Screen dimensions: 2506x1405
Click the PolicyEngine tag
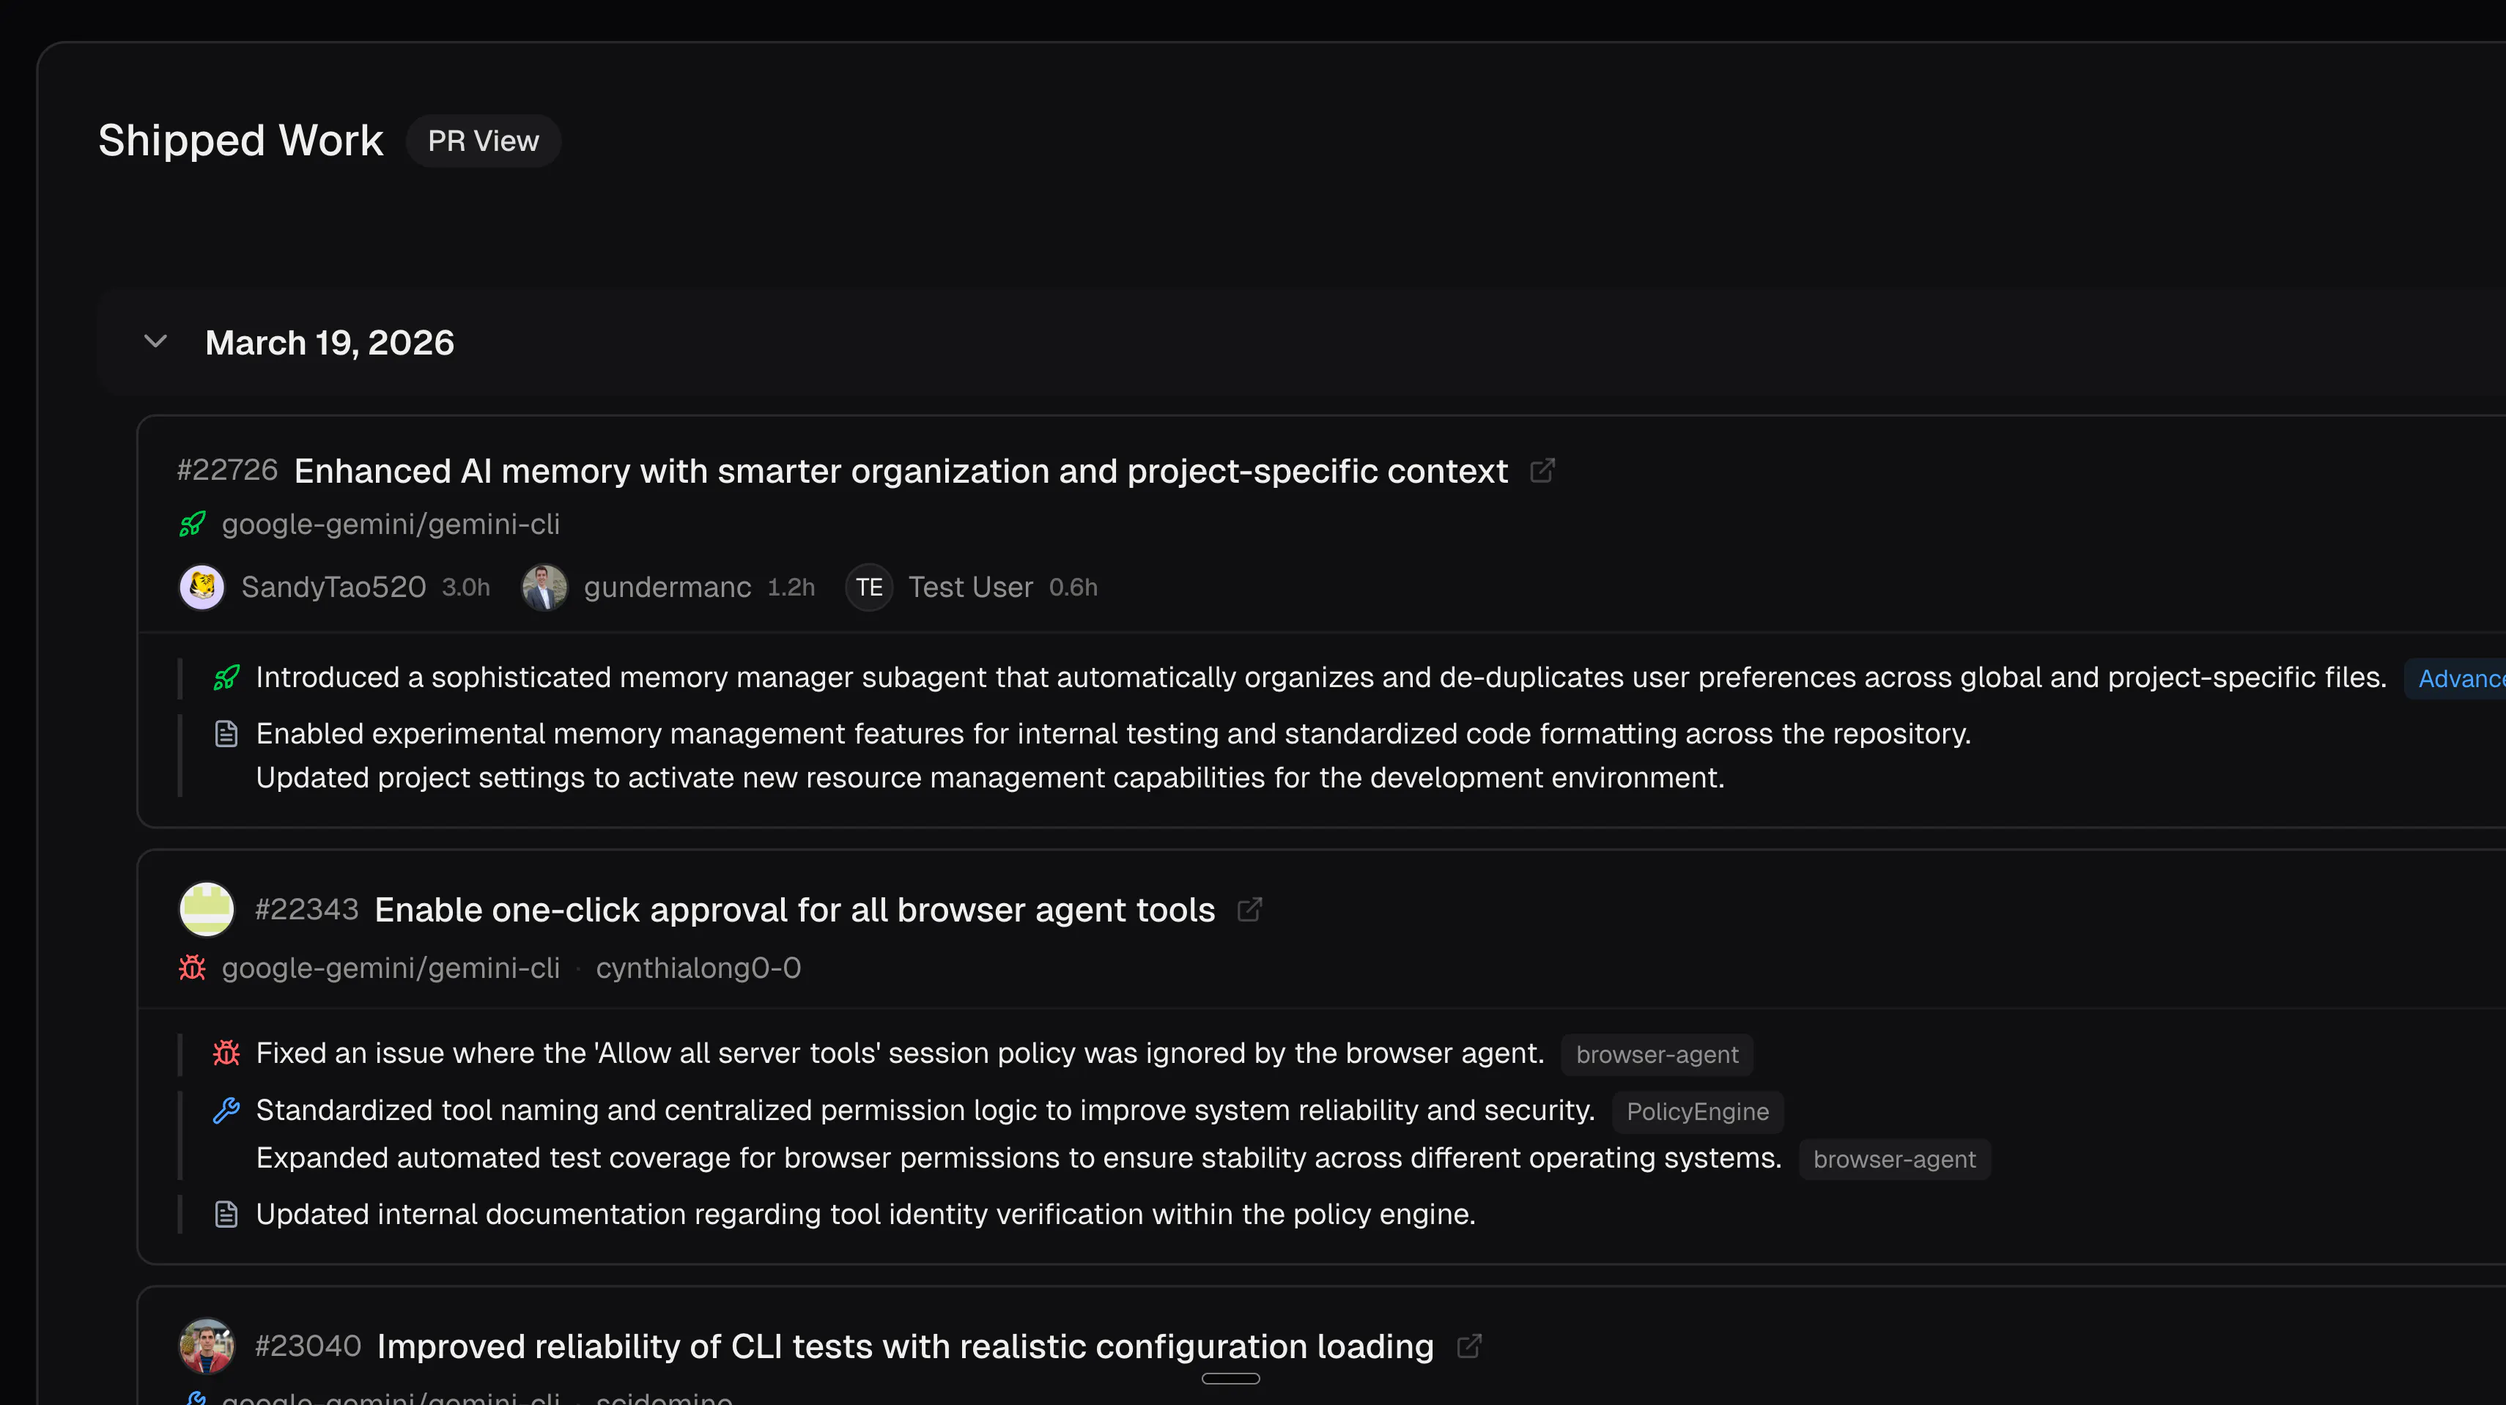click(1698, 1111)
